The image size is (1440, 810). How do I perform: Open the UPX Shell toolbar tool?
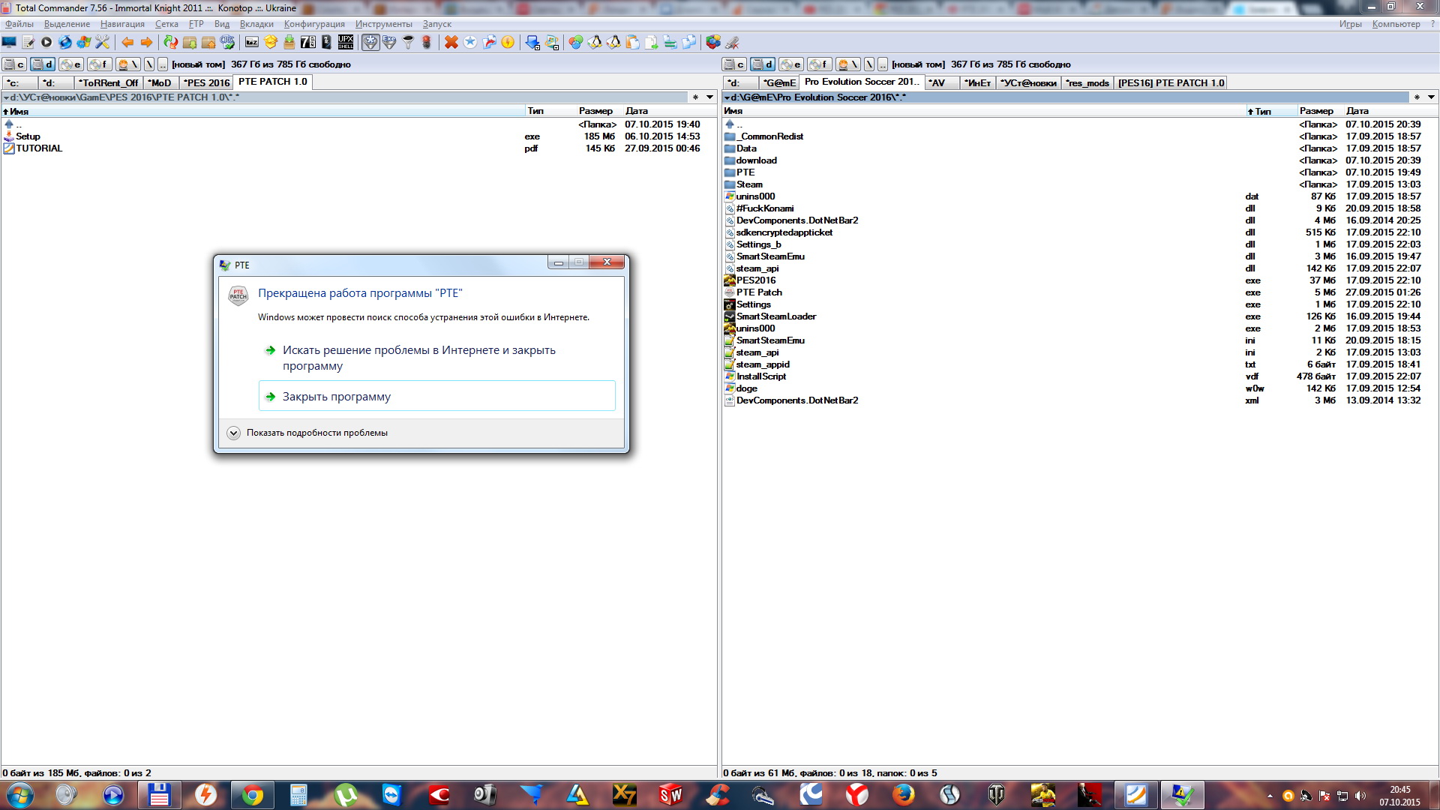click(346, 43)
